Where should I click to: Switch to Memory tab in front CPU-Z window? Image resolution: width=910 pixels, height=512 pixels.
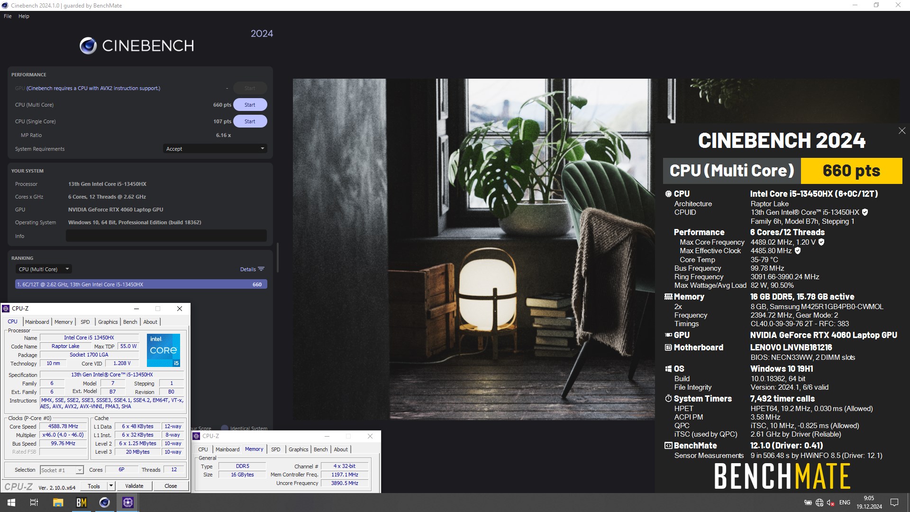tap(64, 322)
